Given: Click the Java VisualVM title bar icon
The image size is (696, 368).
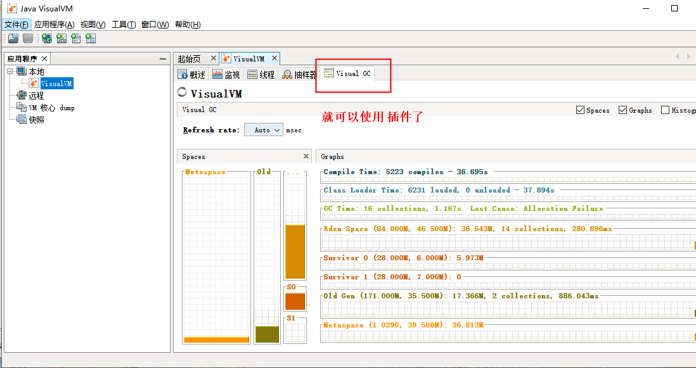Looking at the screenshot, I should pyautogui.click(x=12, y=8).
